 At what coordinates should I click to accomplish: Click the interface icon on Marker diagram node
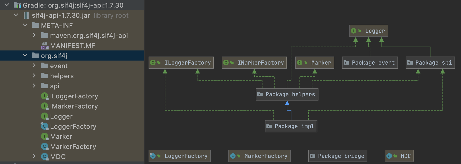pyautogui.click(x=300, y=63)
